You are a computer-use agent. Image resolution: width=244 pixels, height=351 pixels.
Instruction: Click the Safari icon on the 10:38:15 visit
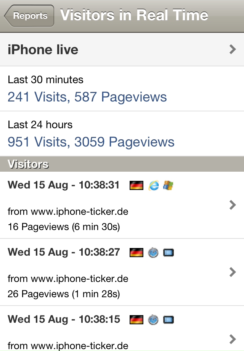153,320
